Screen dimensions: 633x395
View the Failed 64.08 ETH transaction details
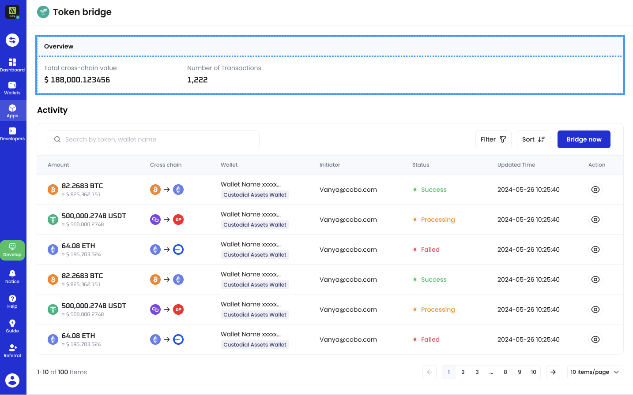(x=595, y=249)
